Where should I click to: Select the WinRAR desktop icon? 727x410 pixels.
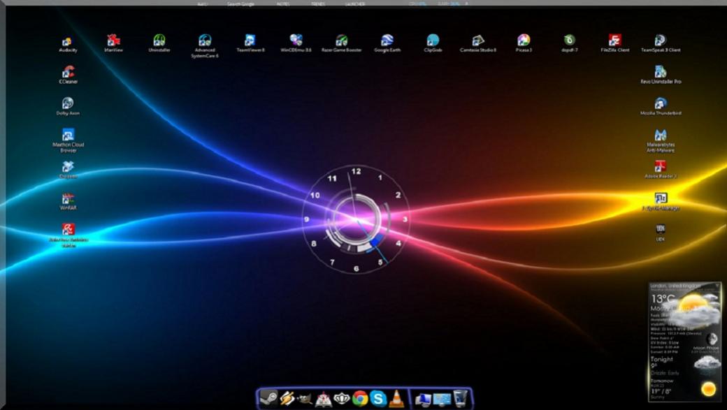(x=68, y=199)
